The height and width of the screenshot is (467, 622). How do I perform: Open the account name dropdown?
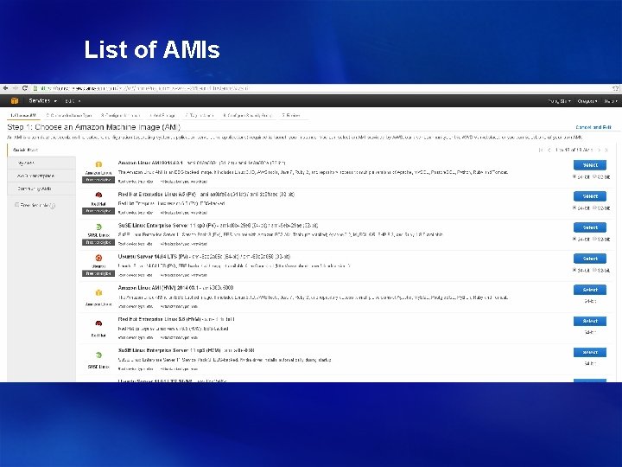[559, 101]
